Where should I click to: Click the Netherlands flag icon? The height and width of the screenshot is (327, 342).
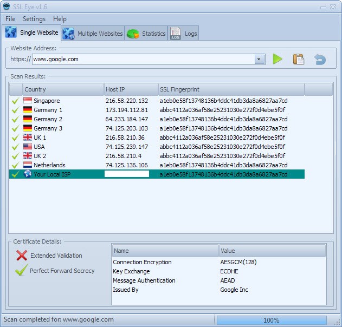click(28, 165)
